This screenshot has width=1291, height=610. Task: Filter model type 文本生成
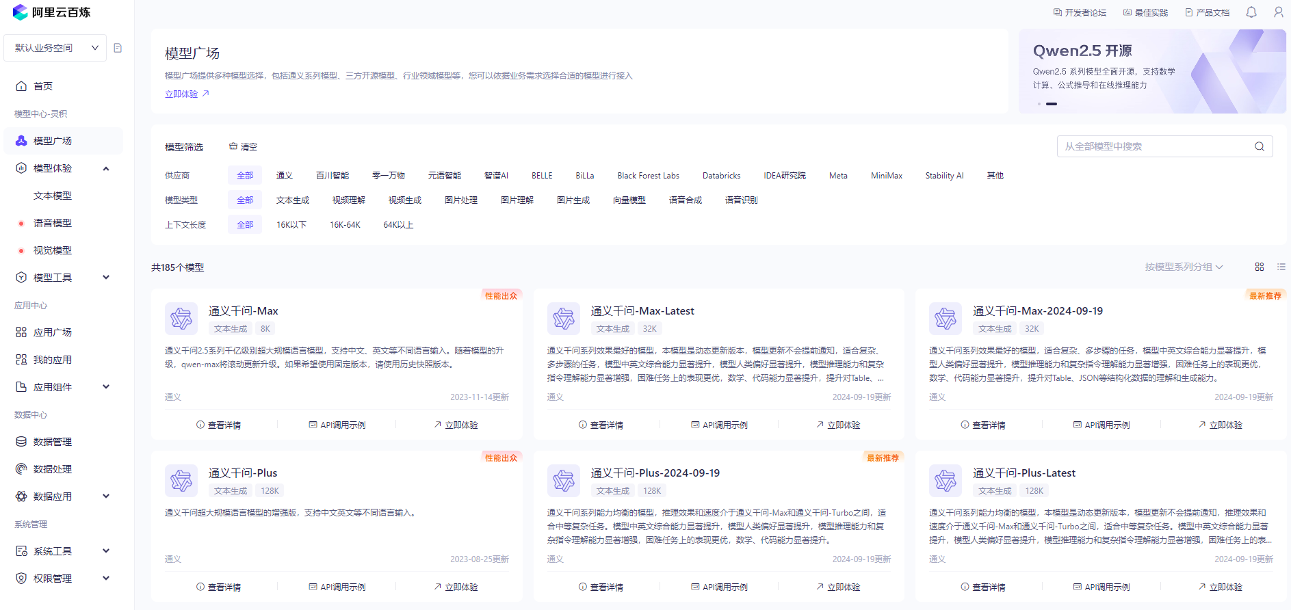click(x=293, y=200)
